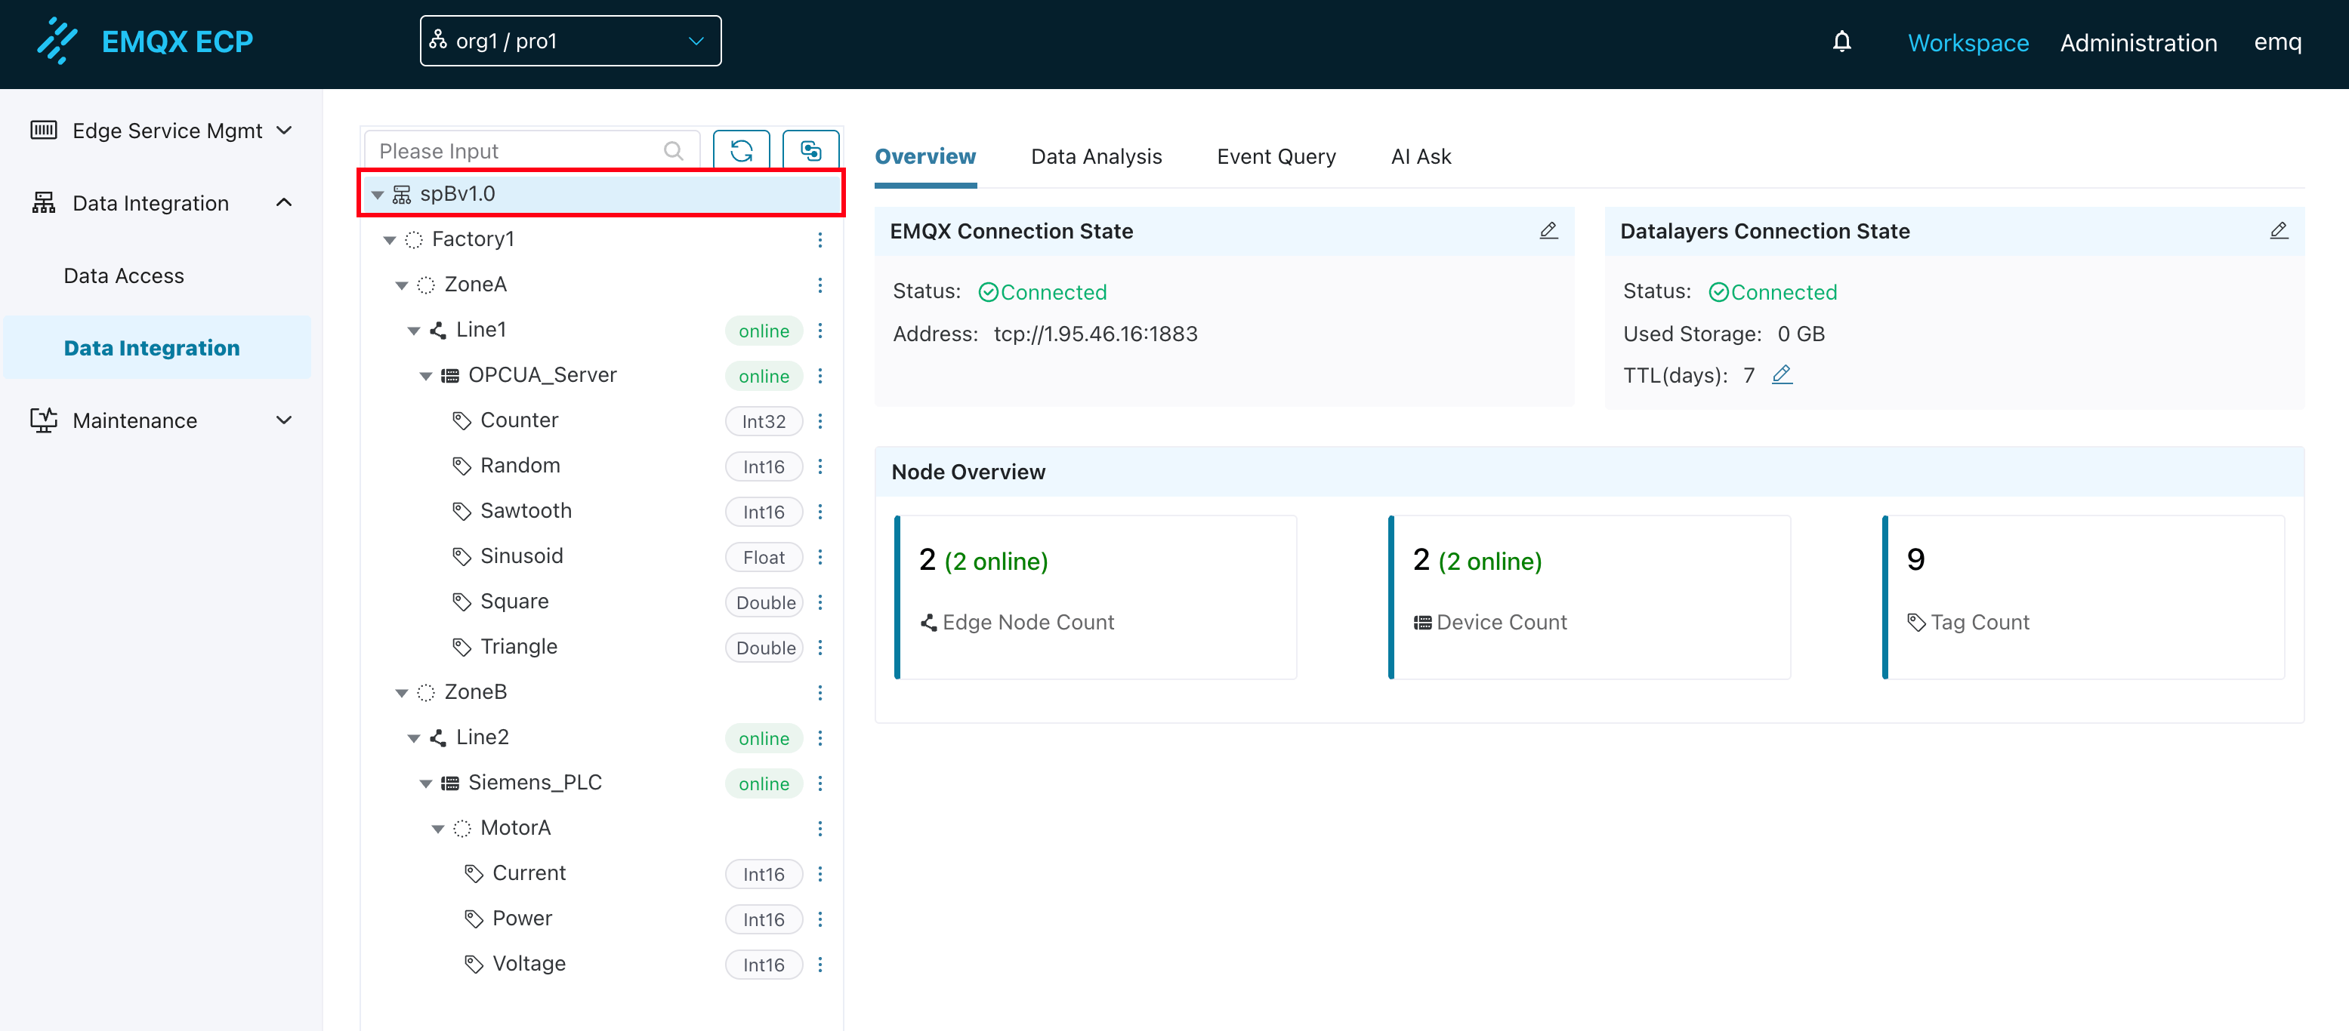Open more options for the Sinusoid tag

pos(820,557)
